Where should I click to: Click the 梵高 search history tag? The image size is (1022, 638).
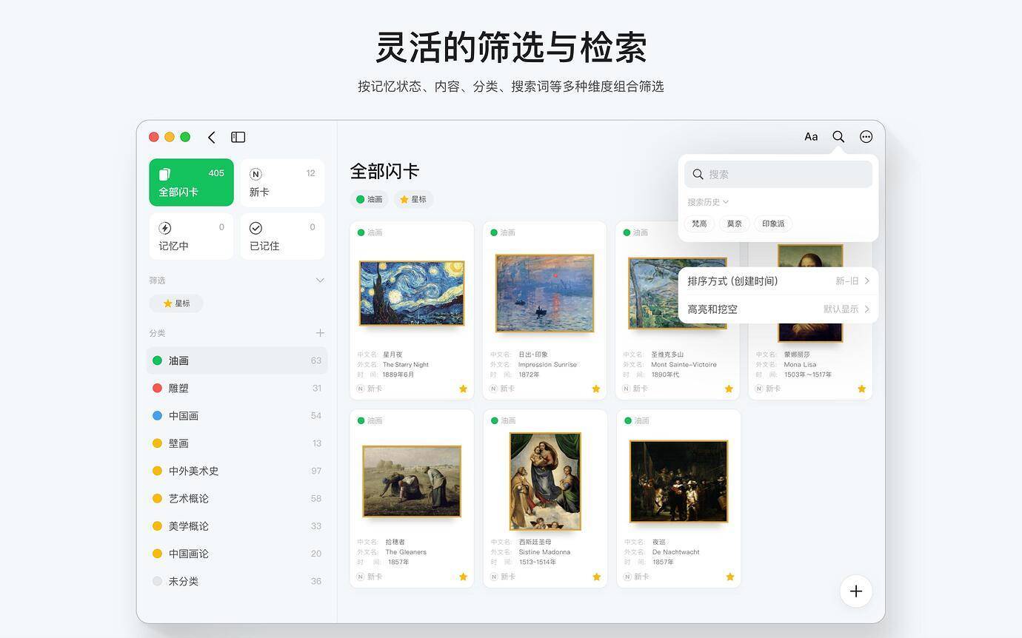[x=699, y=224]
